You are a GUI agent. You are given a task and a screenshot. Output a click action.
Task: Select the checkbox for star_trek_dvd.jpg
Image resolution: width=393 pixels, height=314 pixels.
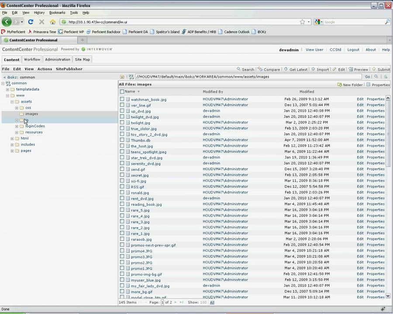(x=122, y=157)
